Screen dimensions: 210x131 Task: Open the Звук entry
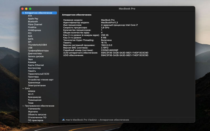(30, 59)
